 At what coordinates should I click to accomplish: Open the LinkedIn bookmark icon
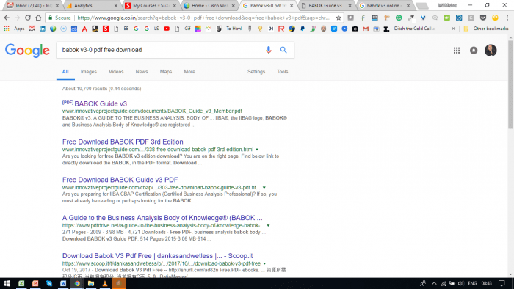(x=43, y=29)
